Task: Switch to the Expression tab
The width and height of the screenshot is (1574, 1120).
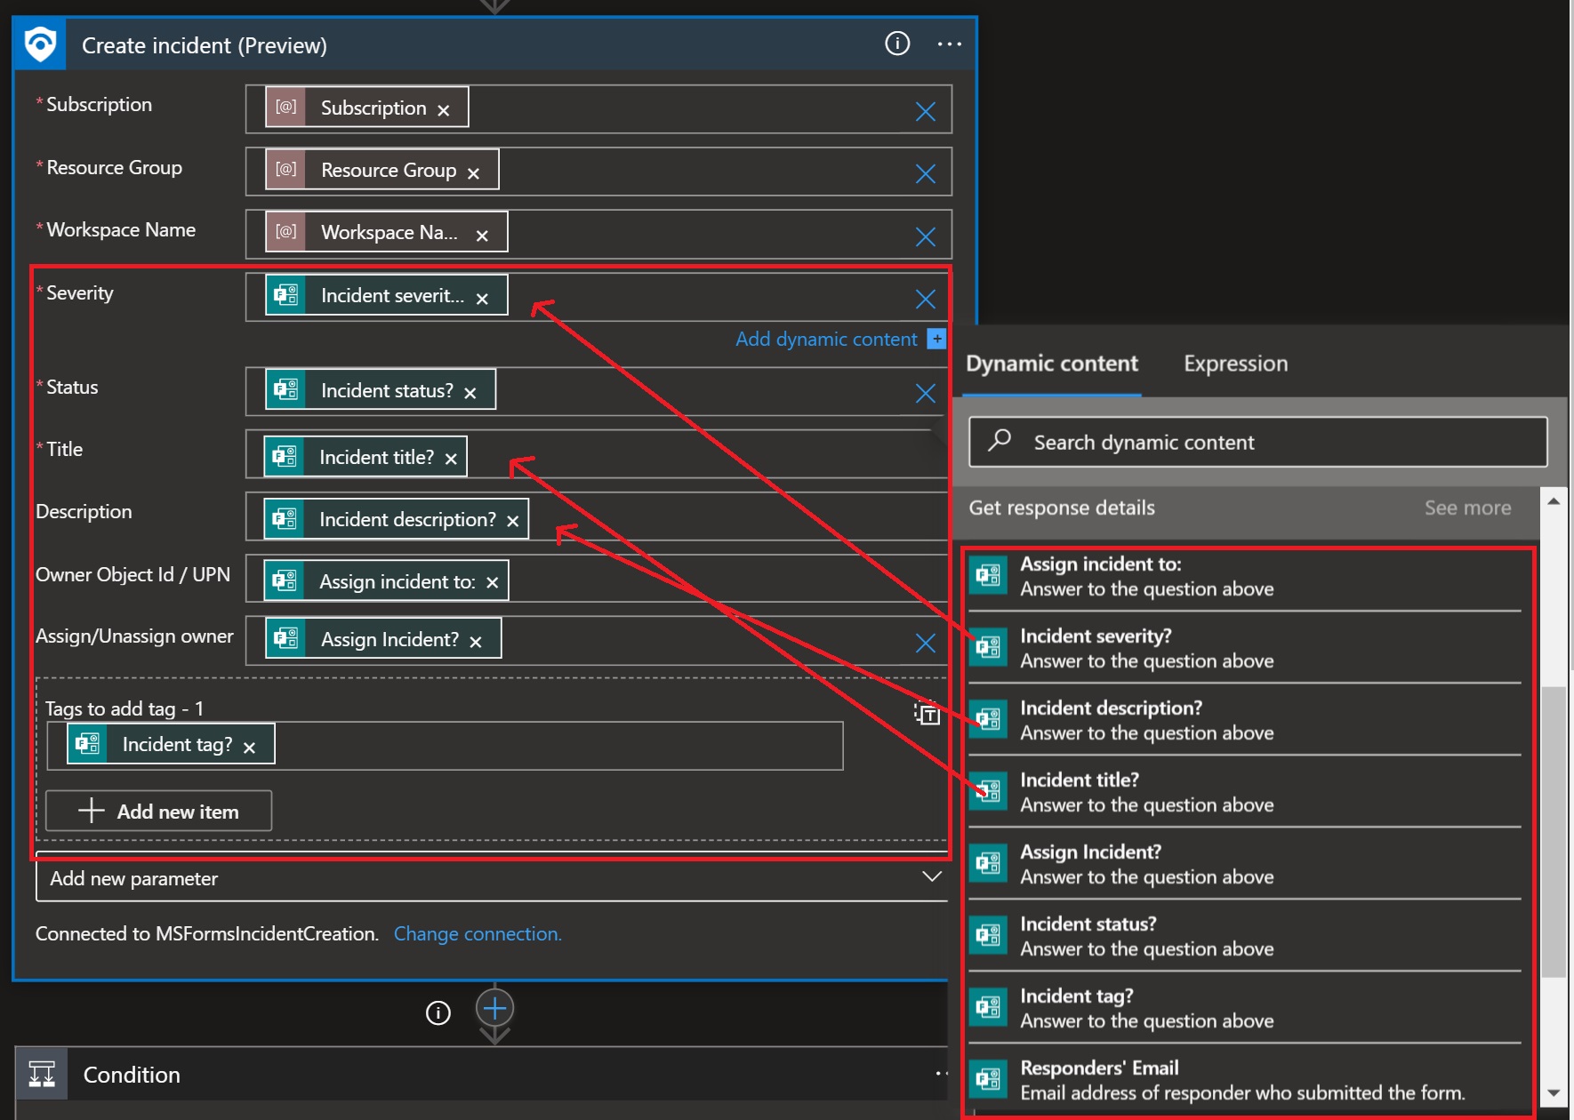Action: click(x=1235, y=364)
